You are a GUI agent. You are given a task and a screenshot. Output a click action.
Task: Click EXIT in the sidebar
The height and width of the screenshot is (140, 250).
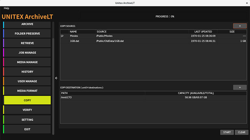coord(27,129)
